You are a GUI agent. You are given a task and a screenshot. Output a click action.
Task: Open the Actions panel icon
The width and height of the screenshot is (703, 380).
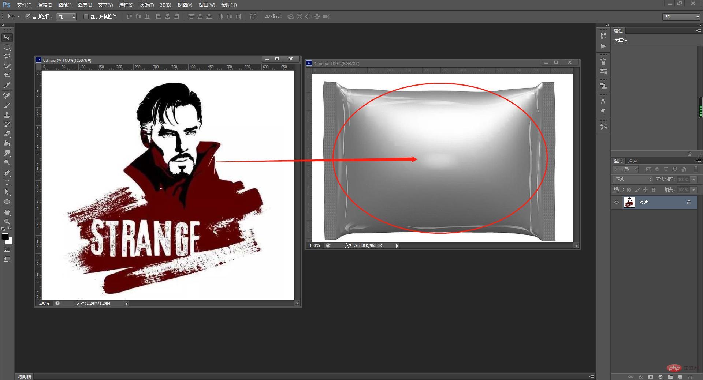pyautogui.click(x=603, y=46)
